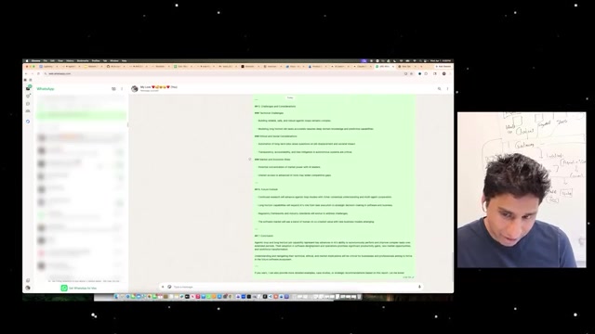The height and width of the screenshot is (334, 595).
Task: Open a new tab with the plus button
Action: pos(421,66)
